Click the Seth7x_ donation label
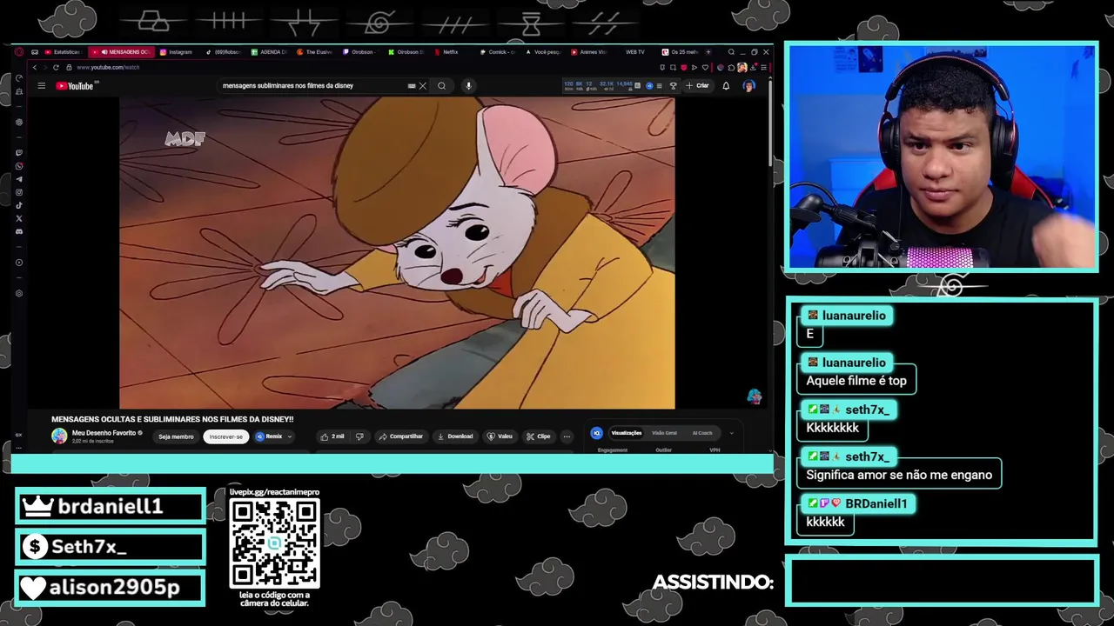Screen dimensions: 1114x626 pyautogui.click(x=111, y=547)
